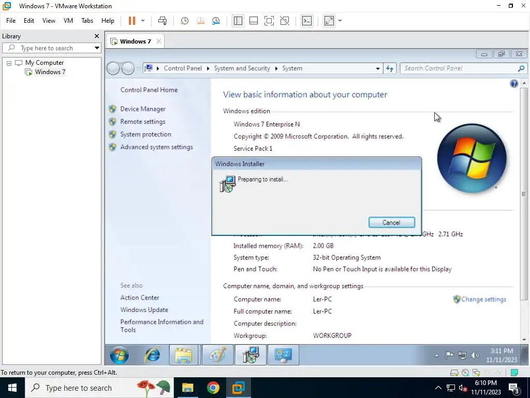Select Control Panel taskbar button
530x398 pixels.
(283, 356)
